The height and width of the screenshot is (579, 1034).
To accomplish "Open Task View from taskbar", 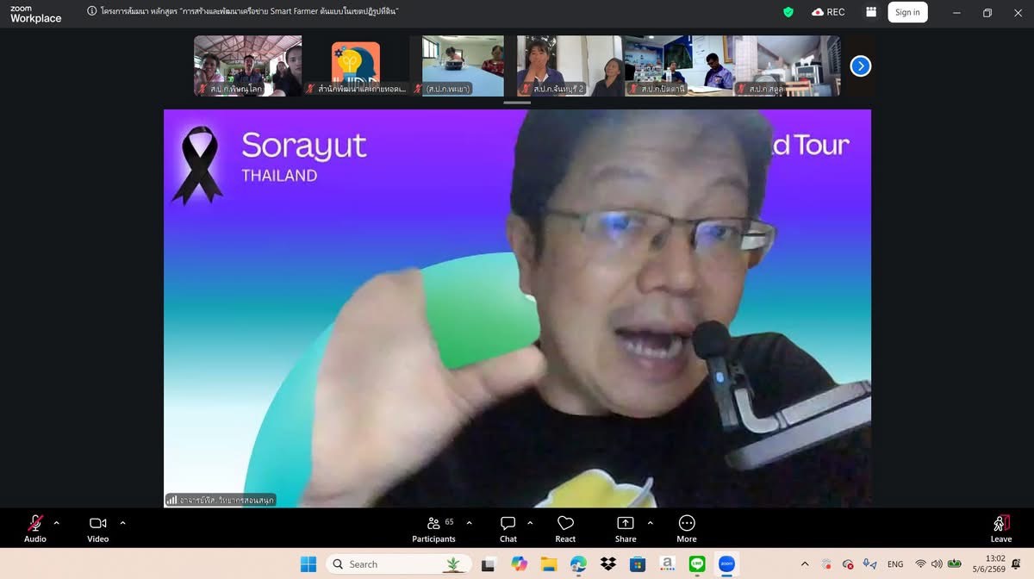I will [489, 564].
